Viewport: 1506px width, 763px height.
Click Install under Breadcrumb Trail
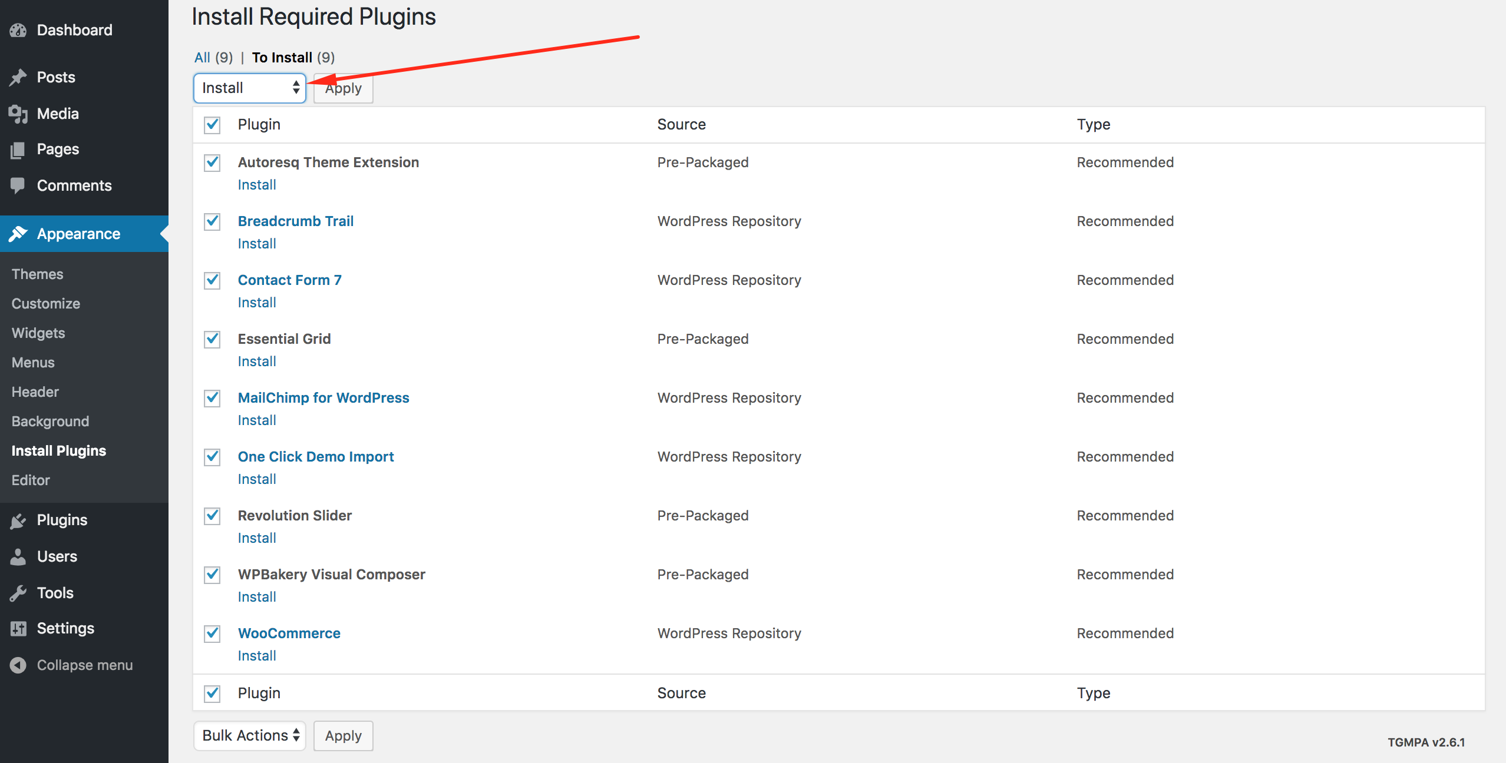(x=257, y=244)
